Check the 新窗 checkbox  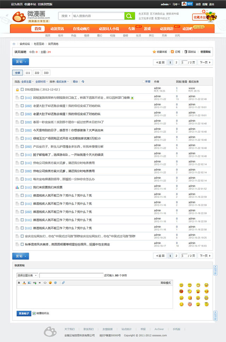tap(143, 82)
